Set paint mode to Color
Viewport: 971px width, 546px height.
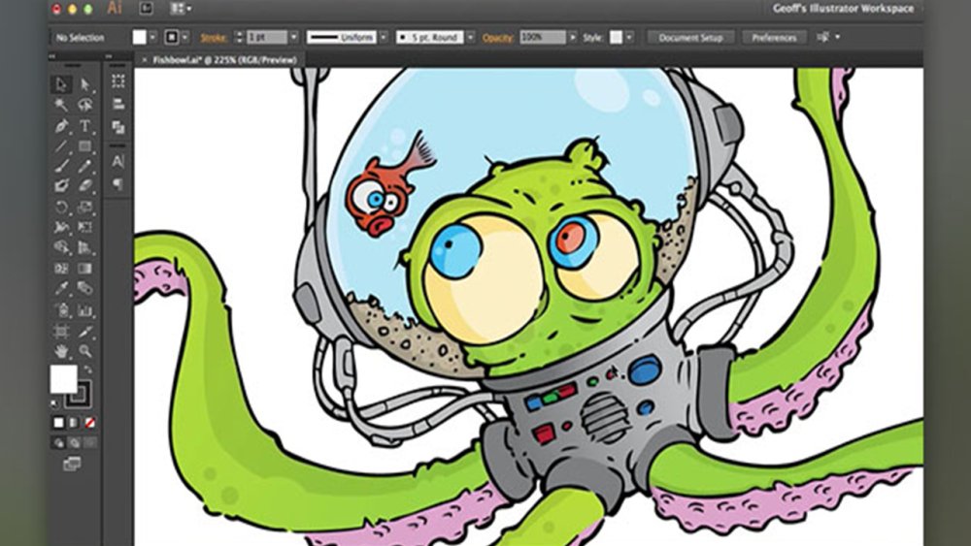click(58, 423)
